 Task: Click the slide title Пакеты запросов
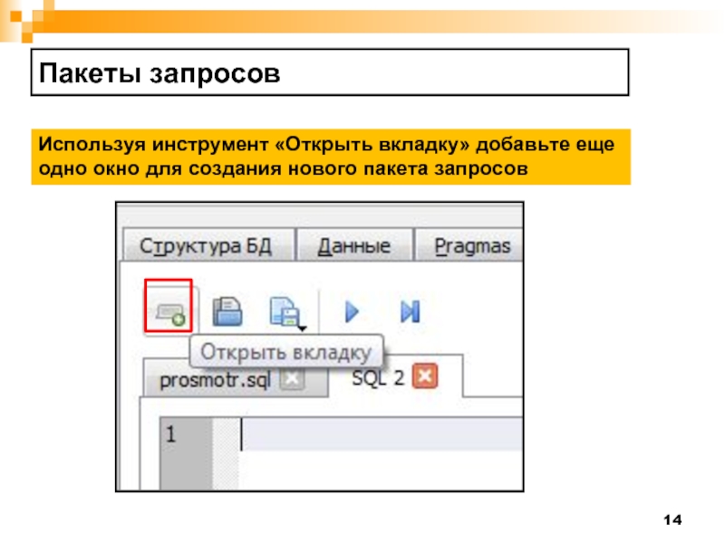coord(159,73)
